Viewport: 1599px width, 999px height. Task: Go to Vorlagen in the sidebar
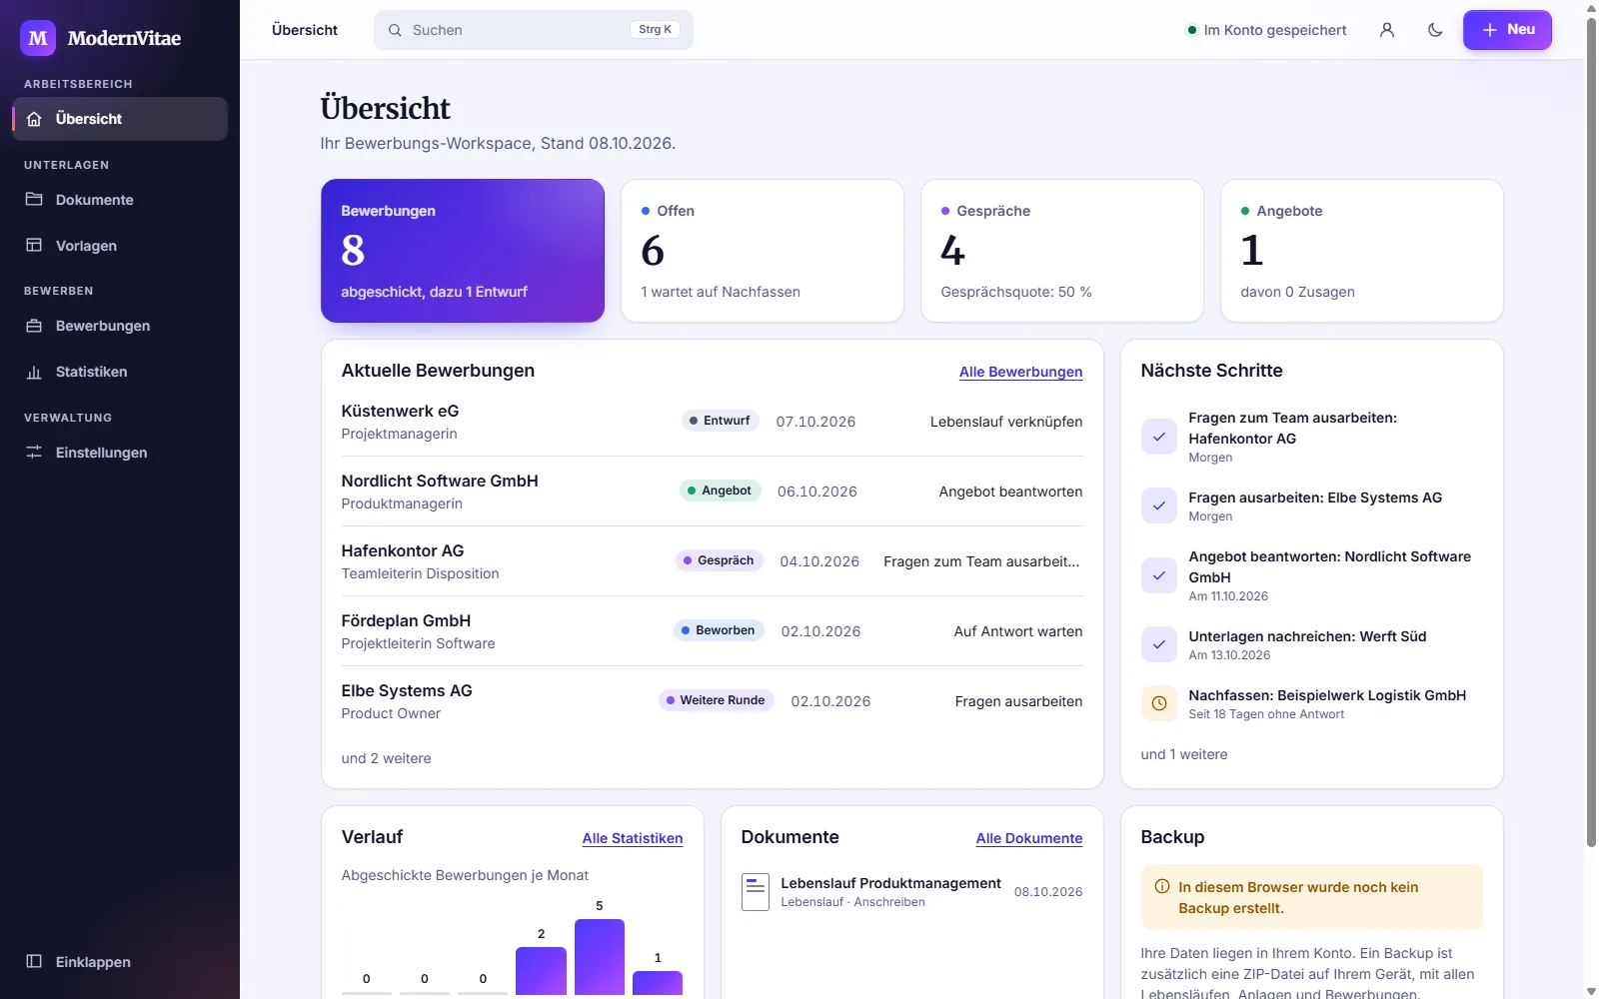pyautogui.click(x=120, y=246)
